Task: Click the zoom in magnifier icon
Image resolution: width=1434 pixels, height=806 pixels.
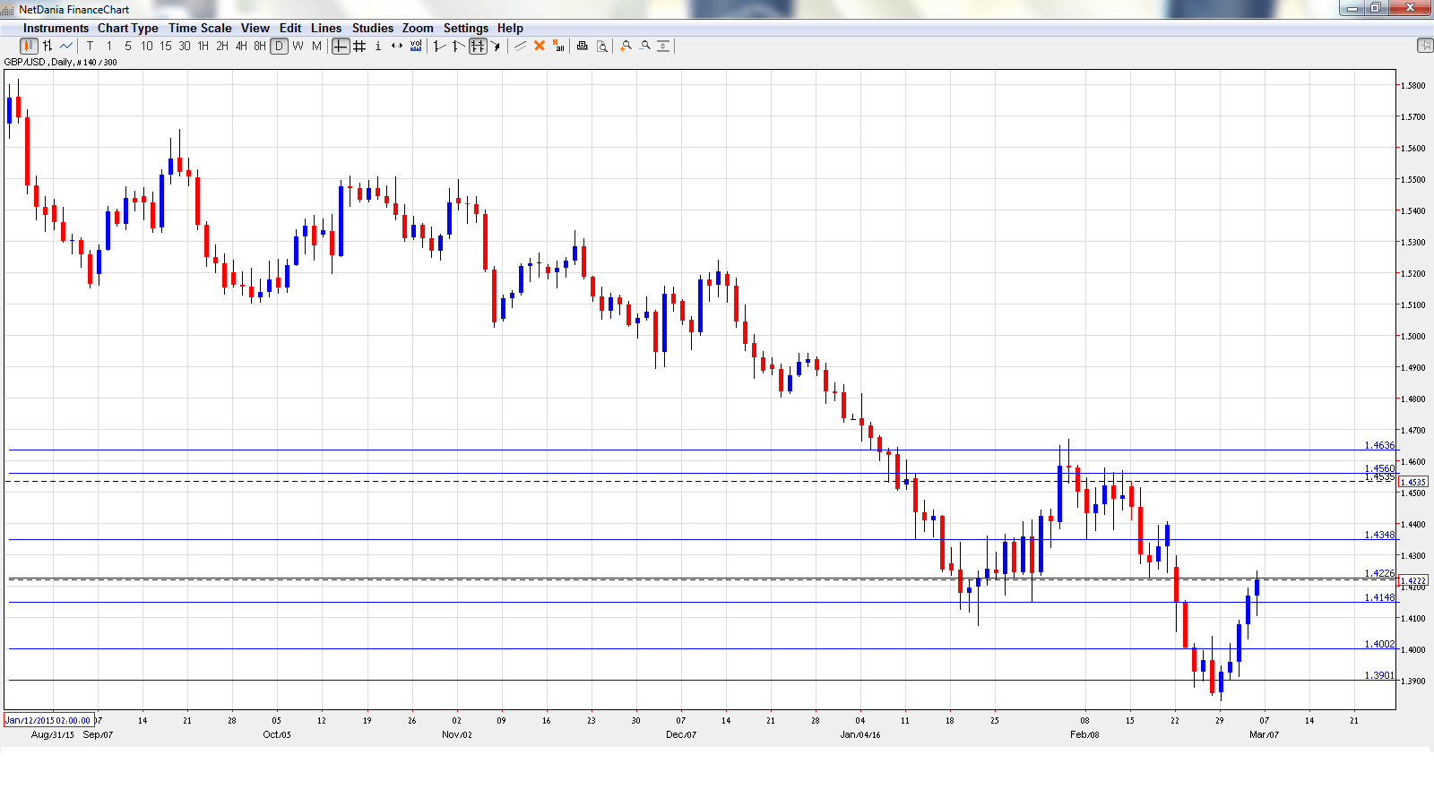Action: pos(626,46)
